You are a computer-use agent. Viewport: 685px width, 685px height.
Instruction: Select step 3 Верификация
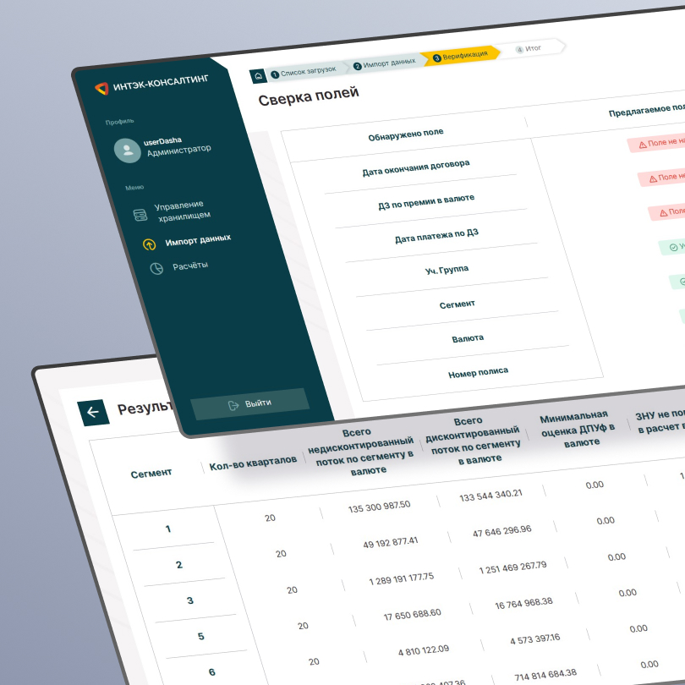[x=460, y=56]
